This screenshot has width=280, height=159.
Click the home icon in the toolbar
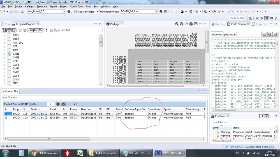(x=69, y=11)
